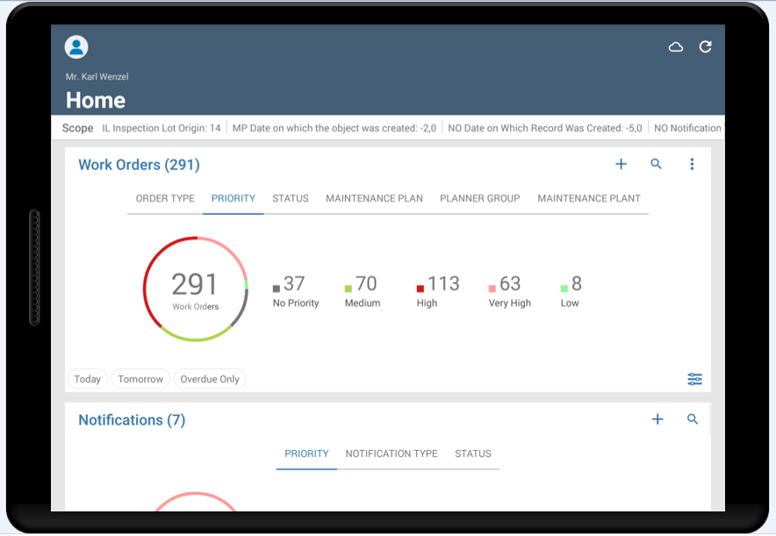This screenshot has height=536, width=776.
Task: Open Notification Type tab
Action: [x=391, y=454]
